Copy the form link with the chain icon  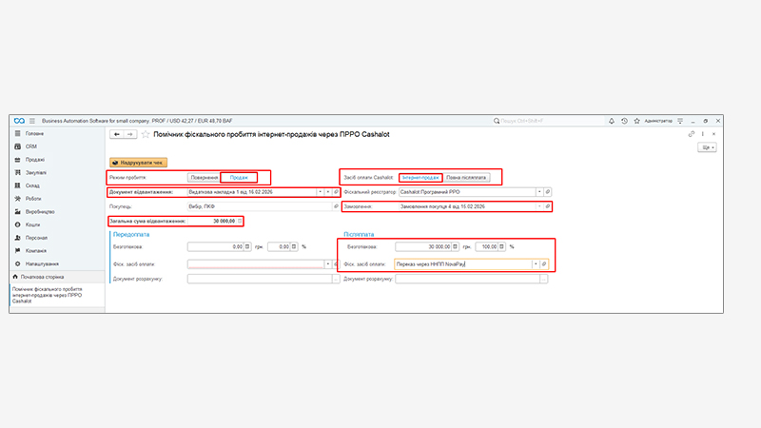coord(692,134)
